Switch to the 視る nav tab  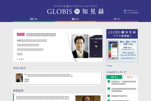pos(34,19)
